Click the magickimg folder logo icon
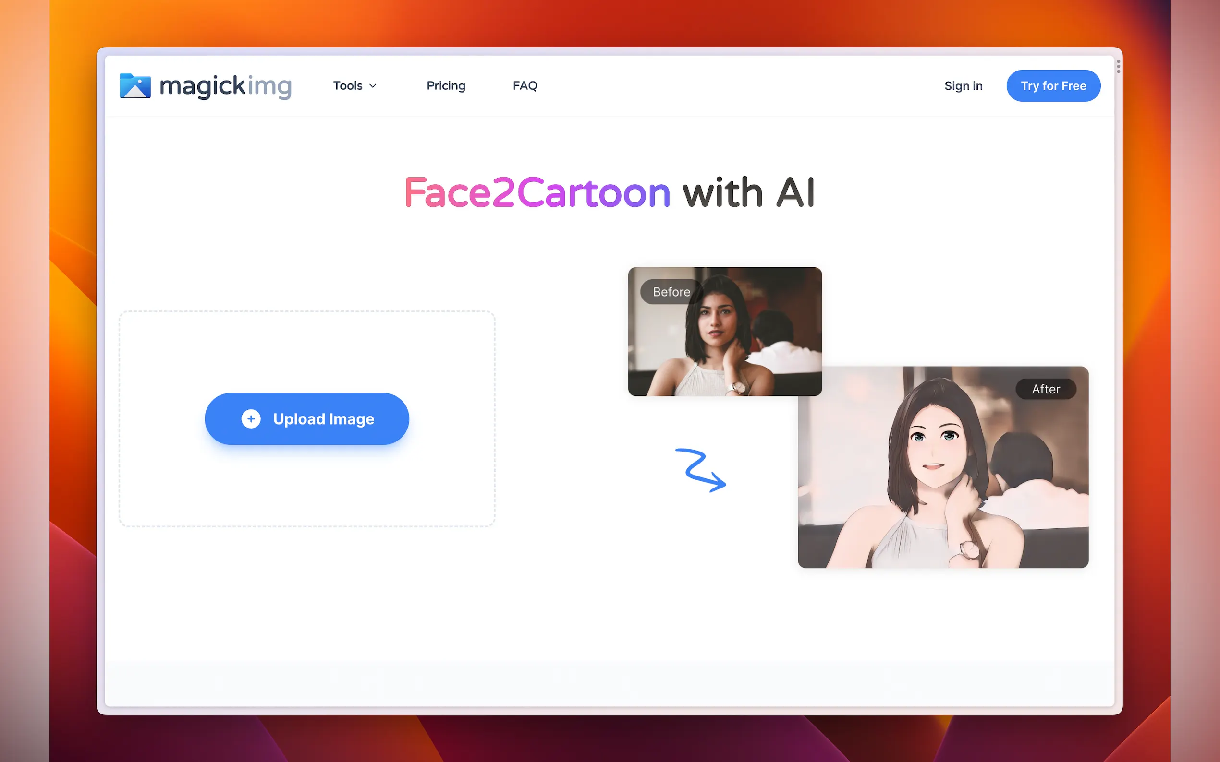This screenshot has height=762, width=1220. 135,86
